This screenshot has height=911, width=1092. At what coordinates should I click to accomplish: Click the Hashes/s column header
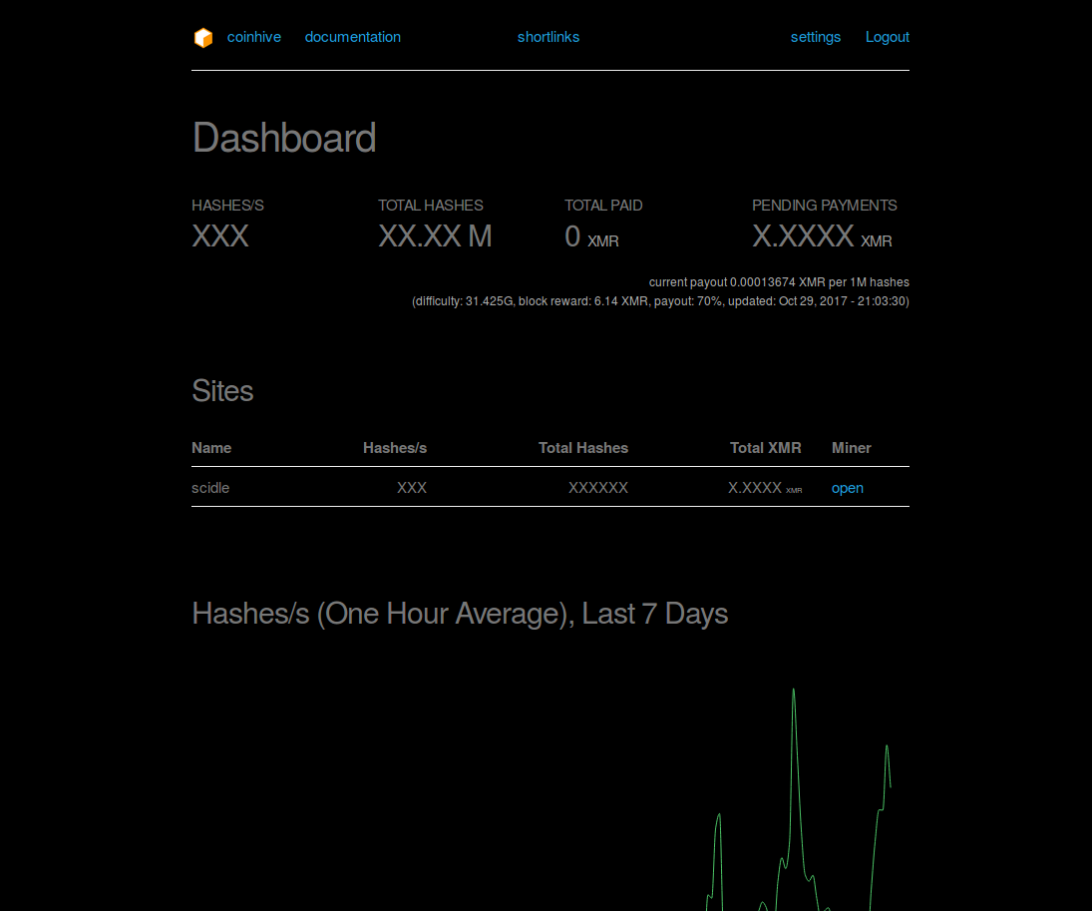pyautogui.click(x=395, y=448)
